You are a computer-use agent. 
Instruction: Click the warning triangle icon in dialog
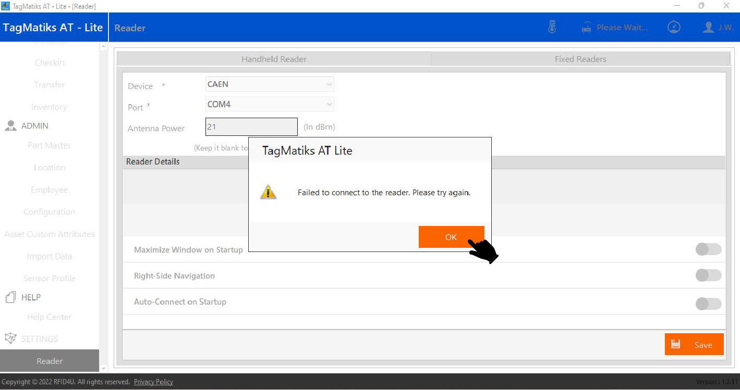click(269, 192)
